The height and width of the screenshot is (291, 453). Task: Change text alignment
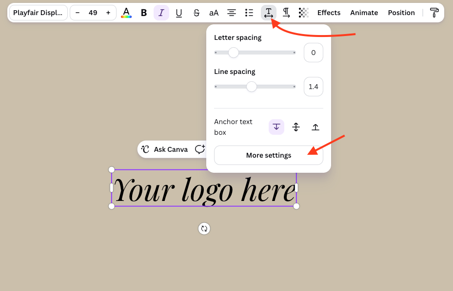pyautogui.click(x=232, y=13)
